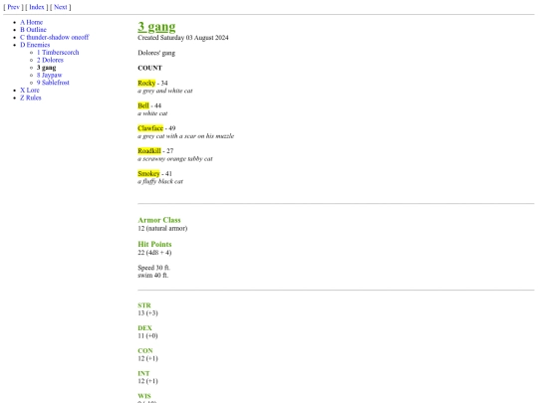Click the highlighted name Roadkill

pos(149,151)
